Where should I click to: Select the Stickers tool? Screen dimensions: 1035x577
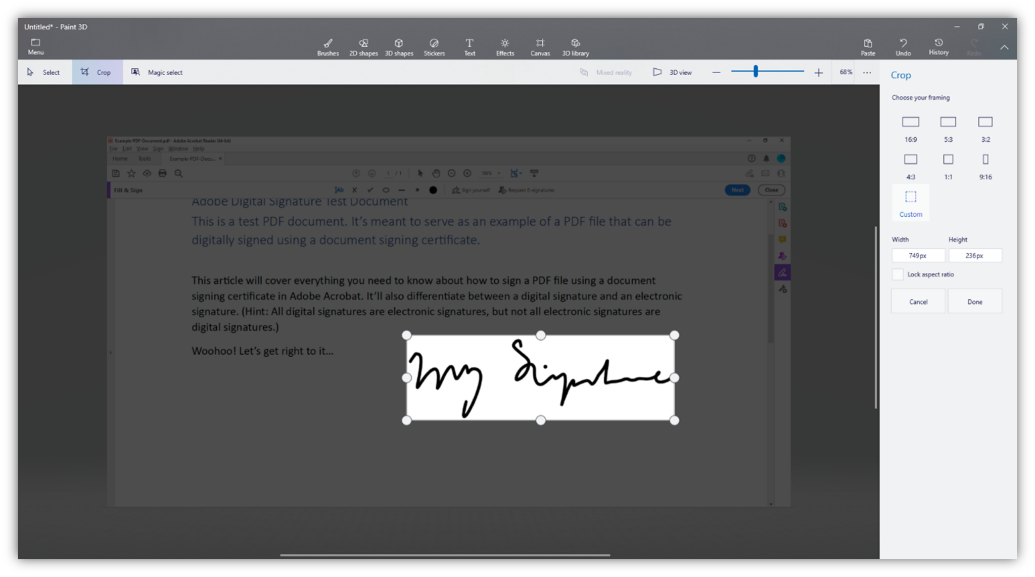pos(434,46)
